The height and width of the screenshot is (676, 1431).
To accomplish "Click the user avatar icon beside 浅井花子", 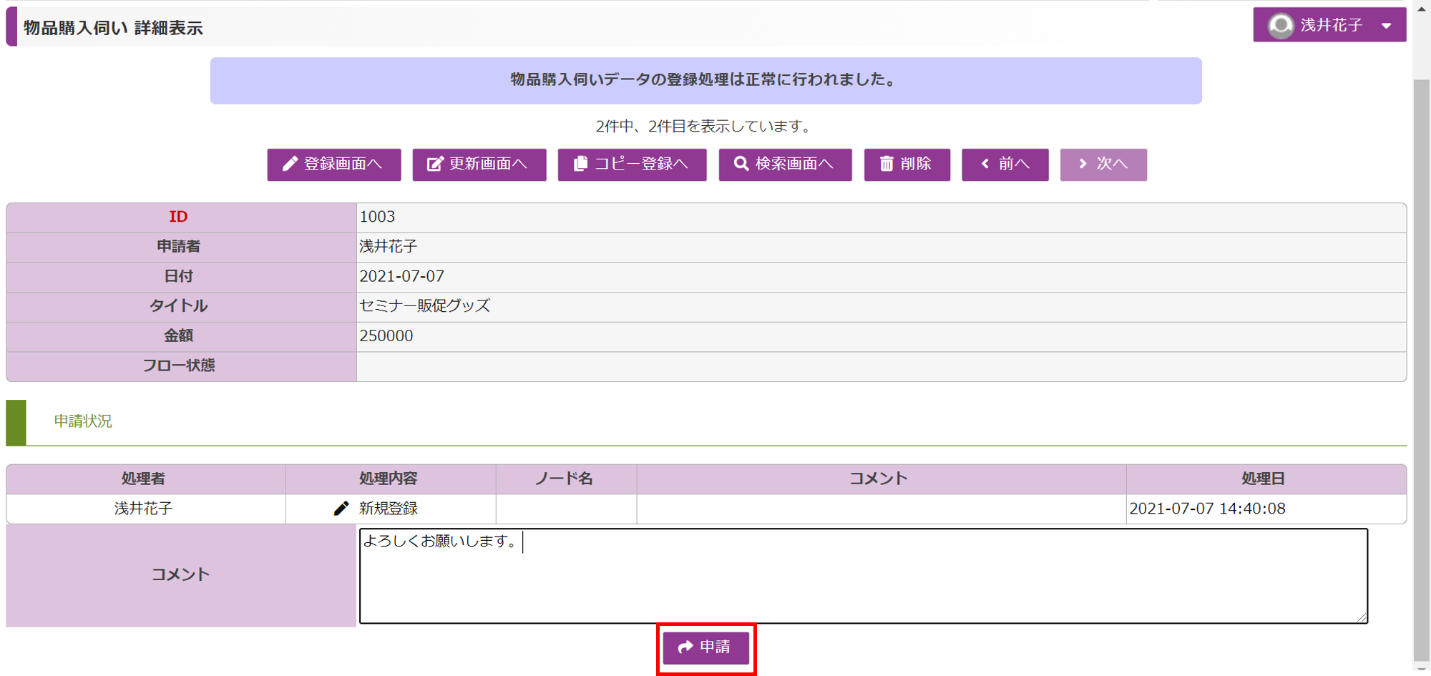I will point(1281,26).
